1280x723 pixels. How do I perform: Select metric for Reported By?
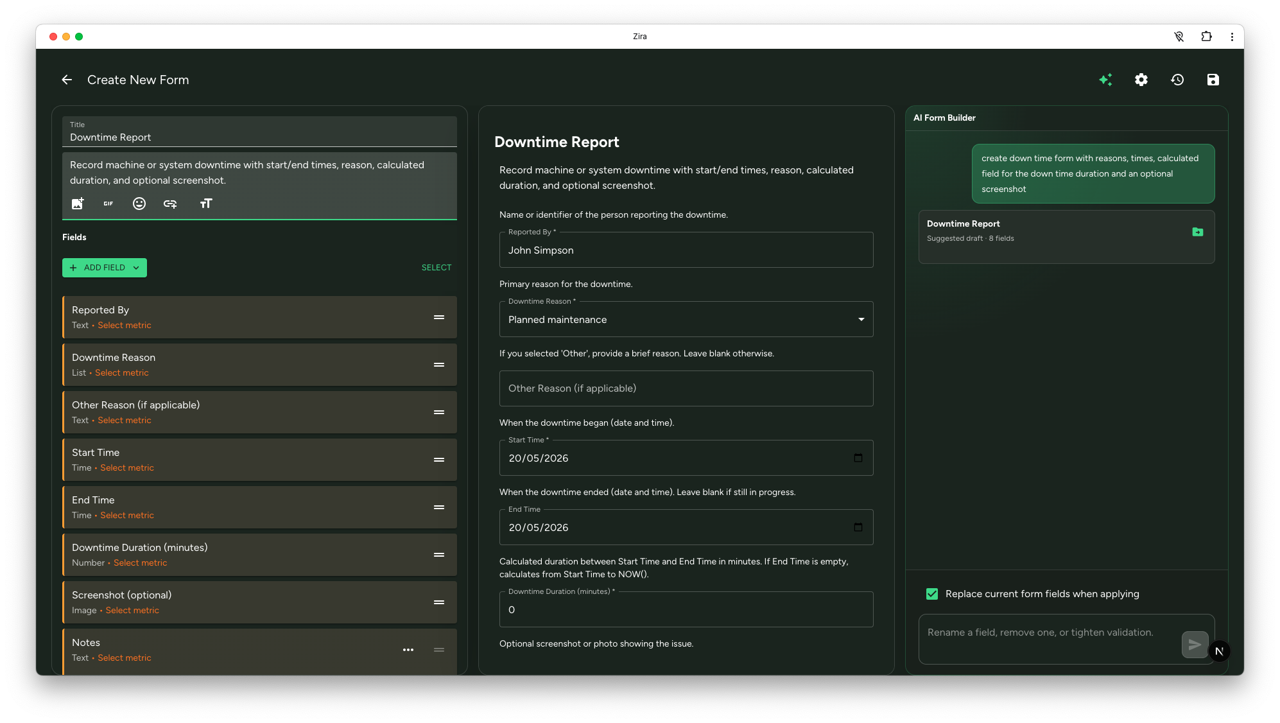coord(125,326)
